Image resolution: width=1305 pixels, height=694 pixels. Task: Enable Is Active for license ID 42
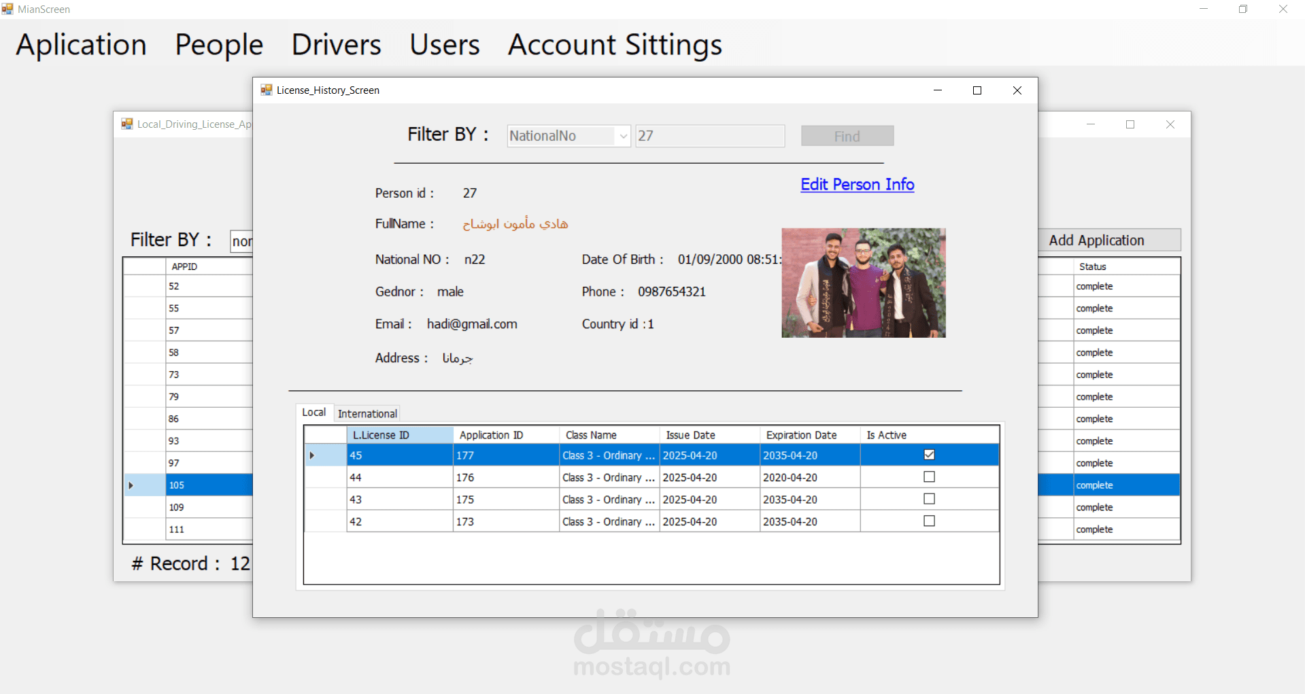tap(929, 521)
